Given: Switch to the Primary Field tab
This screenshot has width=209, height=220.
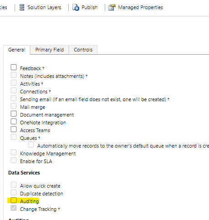Looking at the screenshot, I should (x=50, y=50).
